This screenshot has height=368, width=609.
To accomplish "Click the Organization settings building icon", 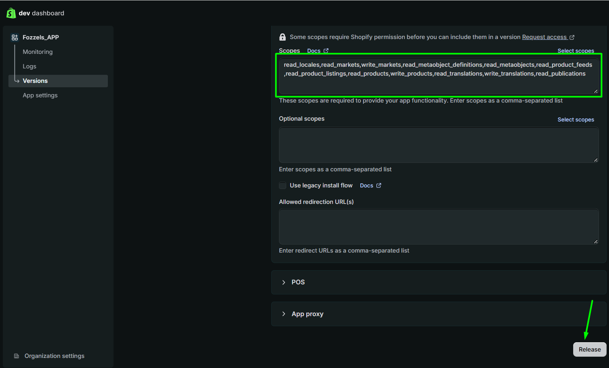I will pyautogui.click(x=17, y=356).
